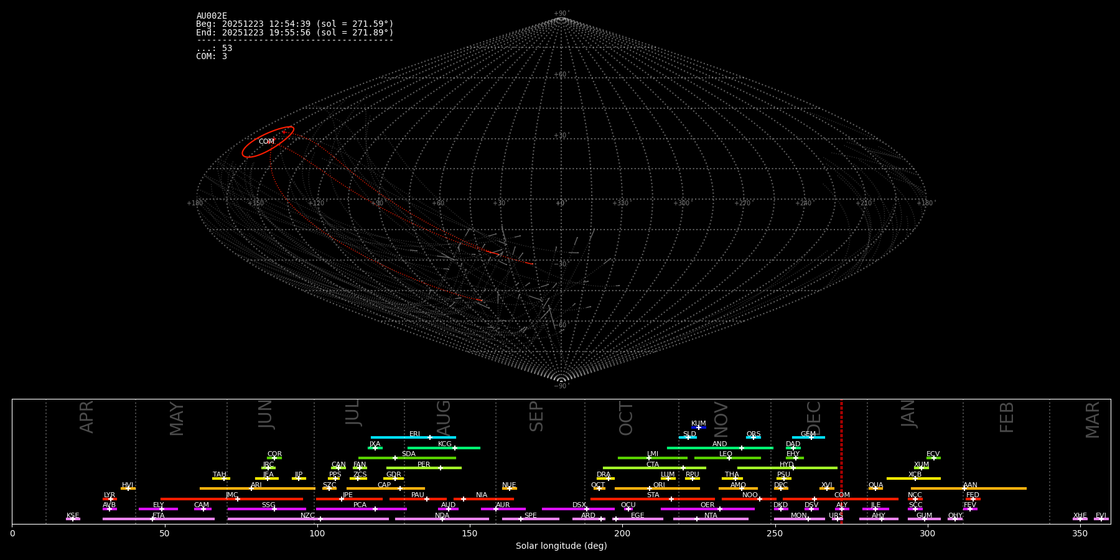
Task: Click the pink NZC activity bar
Action: [308, 519]
